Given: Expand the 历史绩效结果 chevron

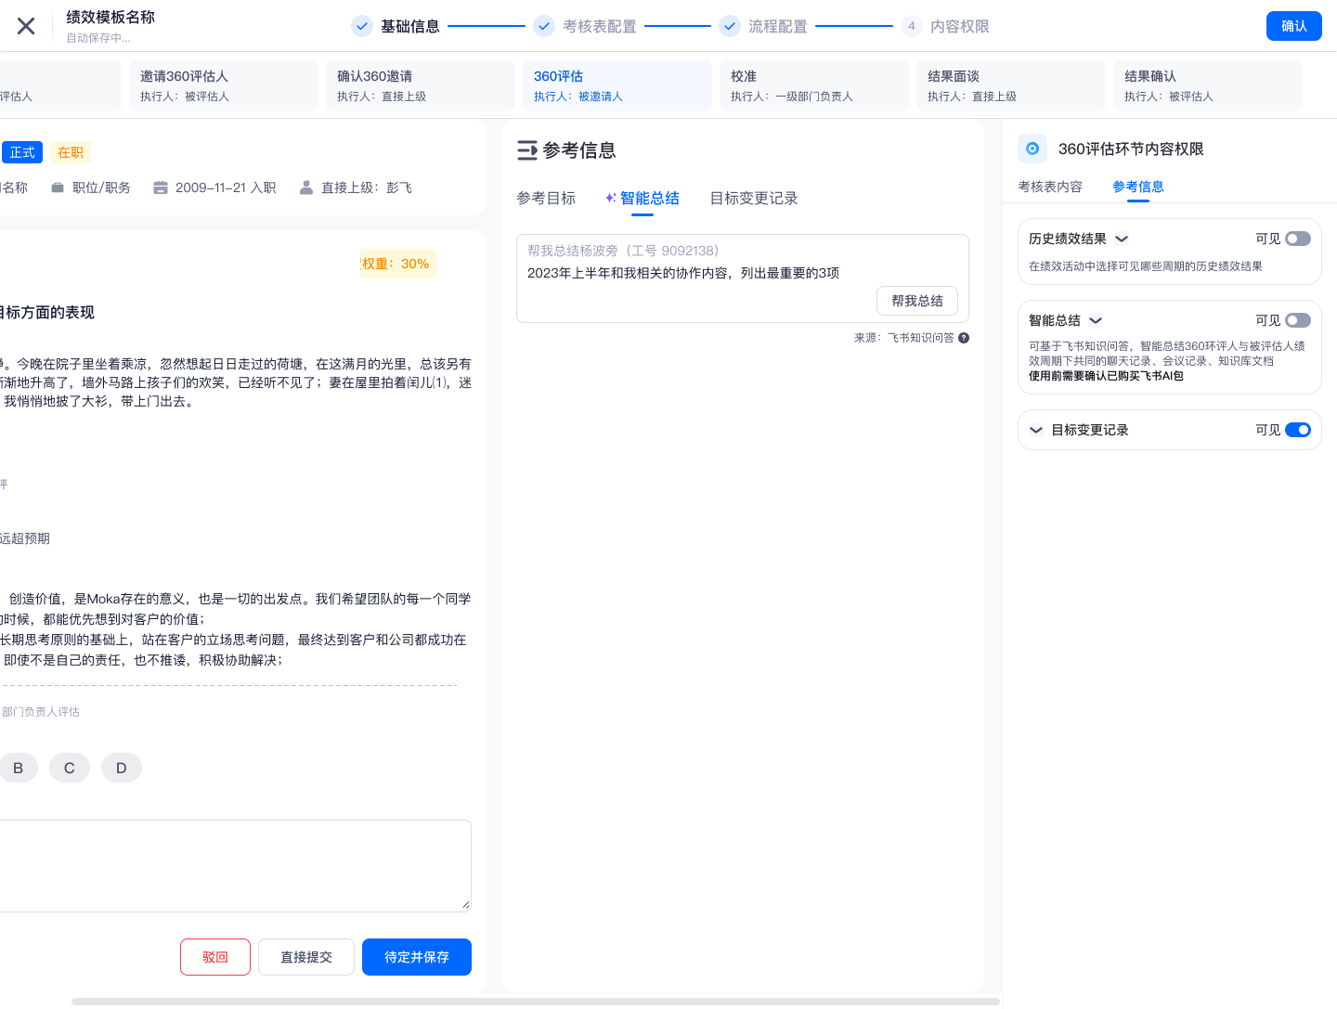Looking at the screenshot, I should pos(1122,239).
